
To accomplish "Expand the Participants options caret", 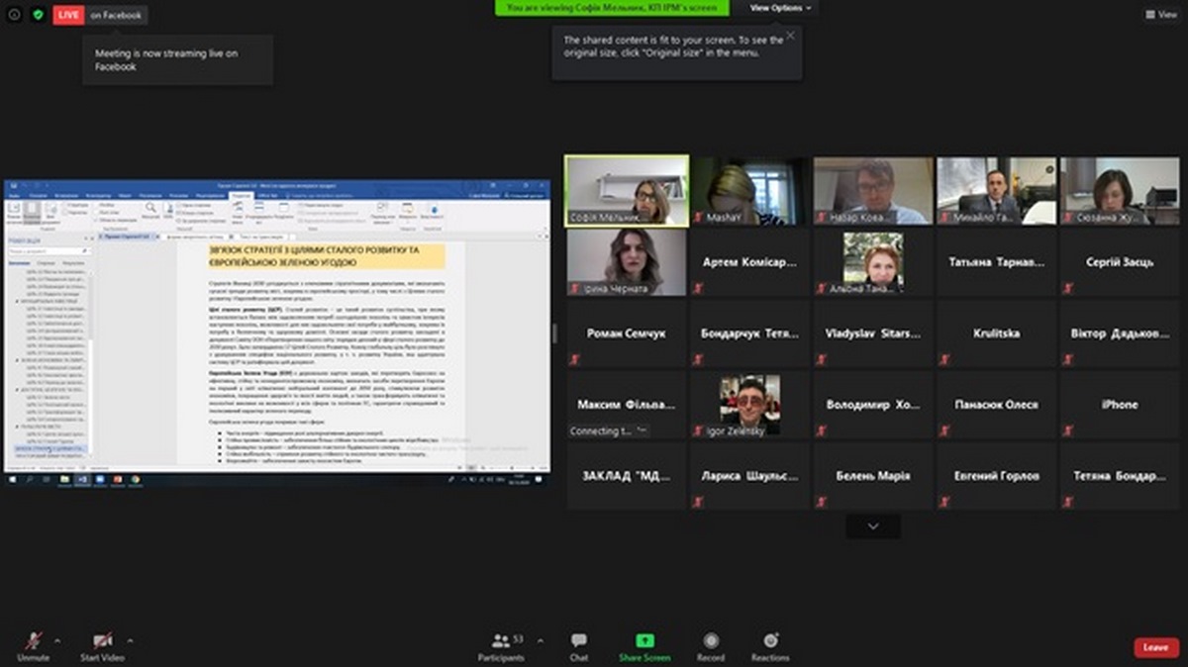I will [539, 640].
